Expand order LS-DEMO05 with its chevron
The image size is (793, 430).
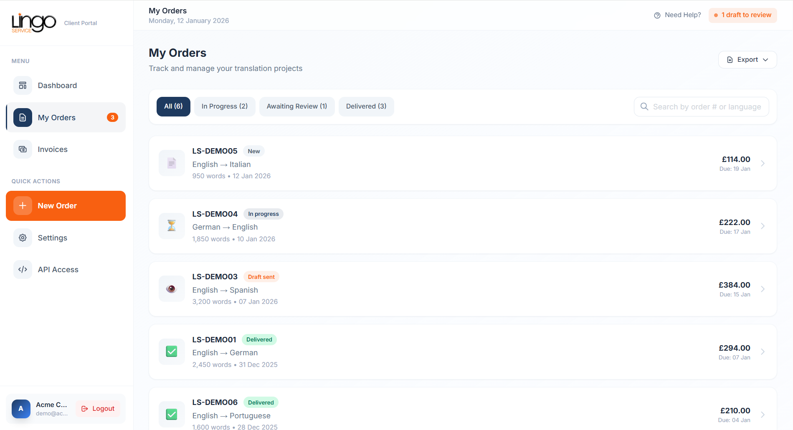(763, 164)
